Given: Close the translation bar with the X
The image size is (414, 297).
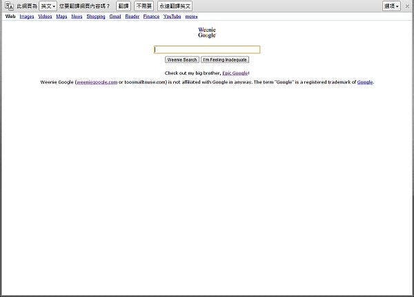Looking at the screenshot, I should [x=407, y=6].
